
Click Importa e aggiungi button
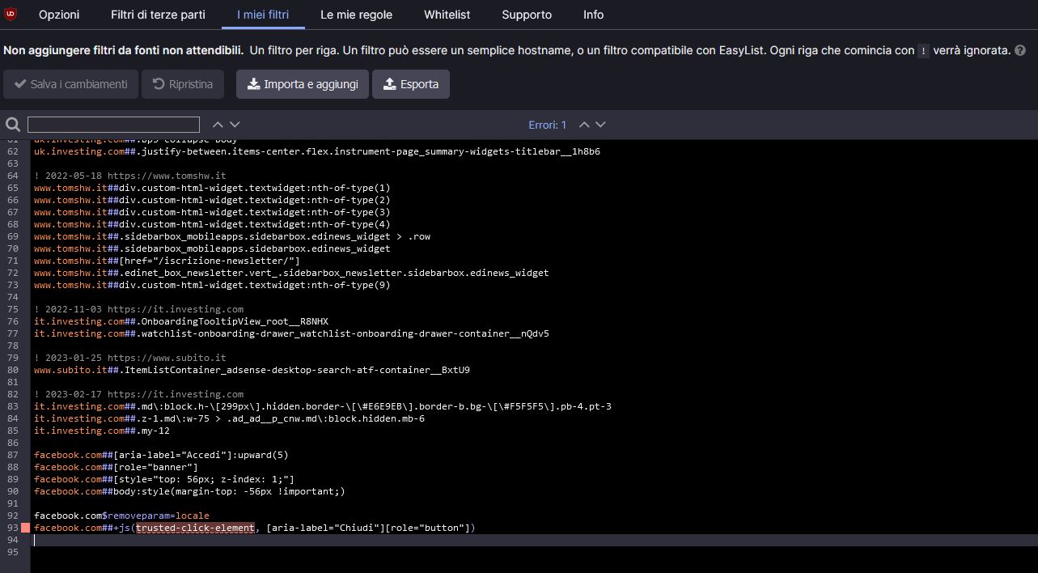pos(303,84)
